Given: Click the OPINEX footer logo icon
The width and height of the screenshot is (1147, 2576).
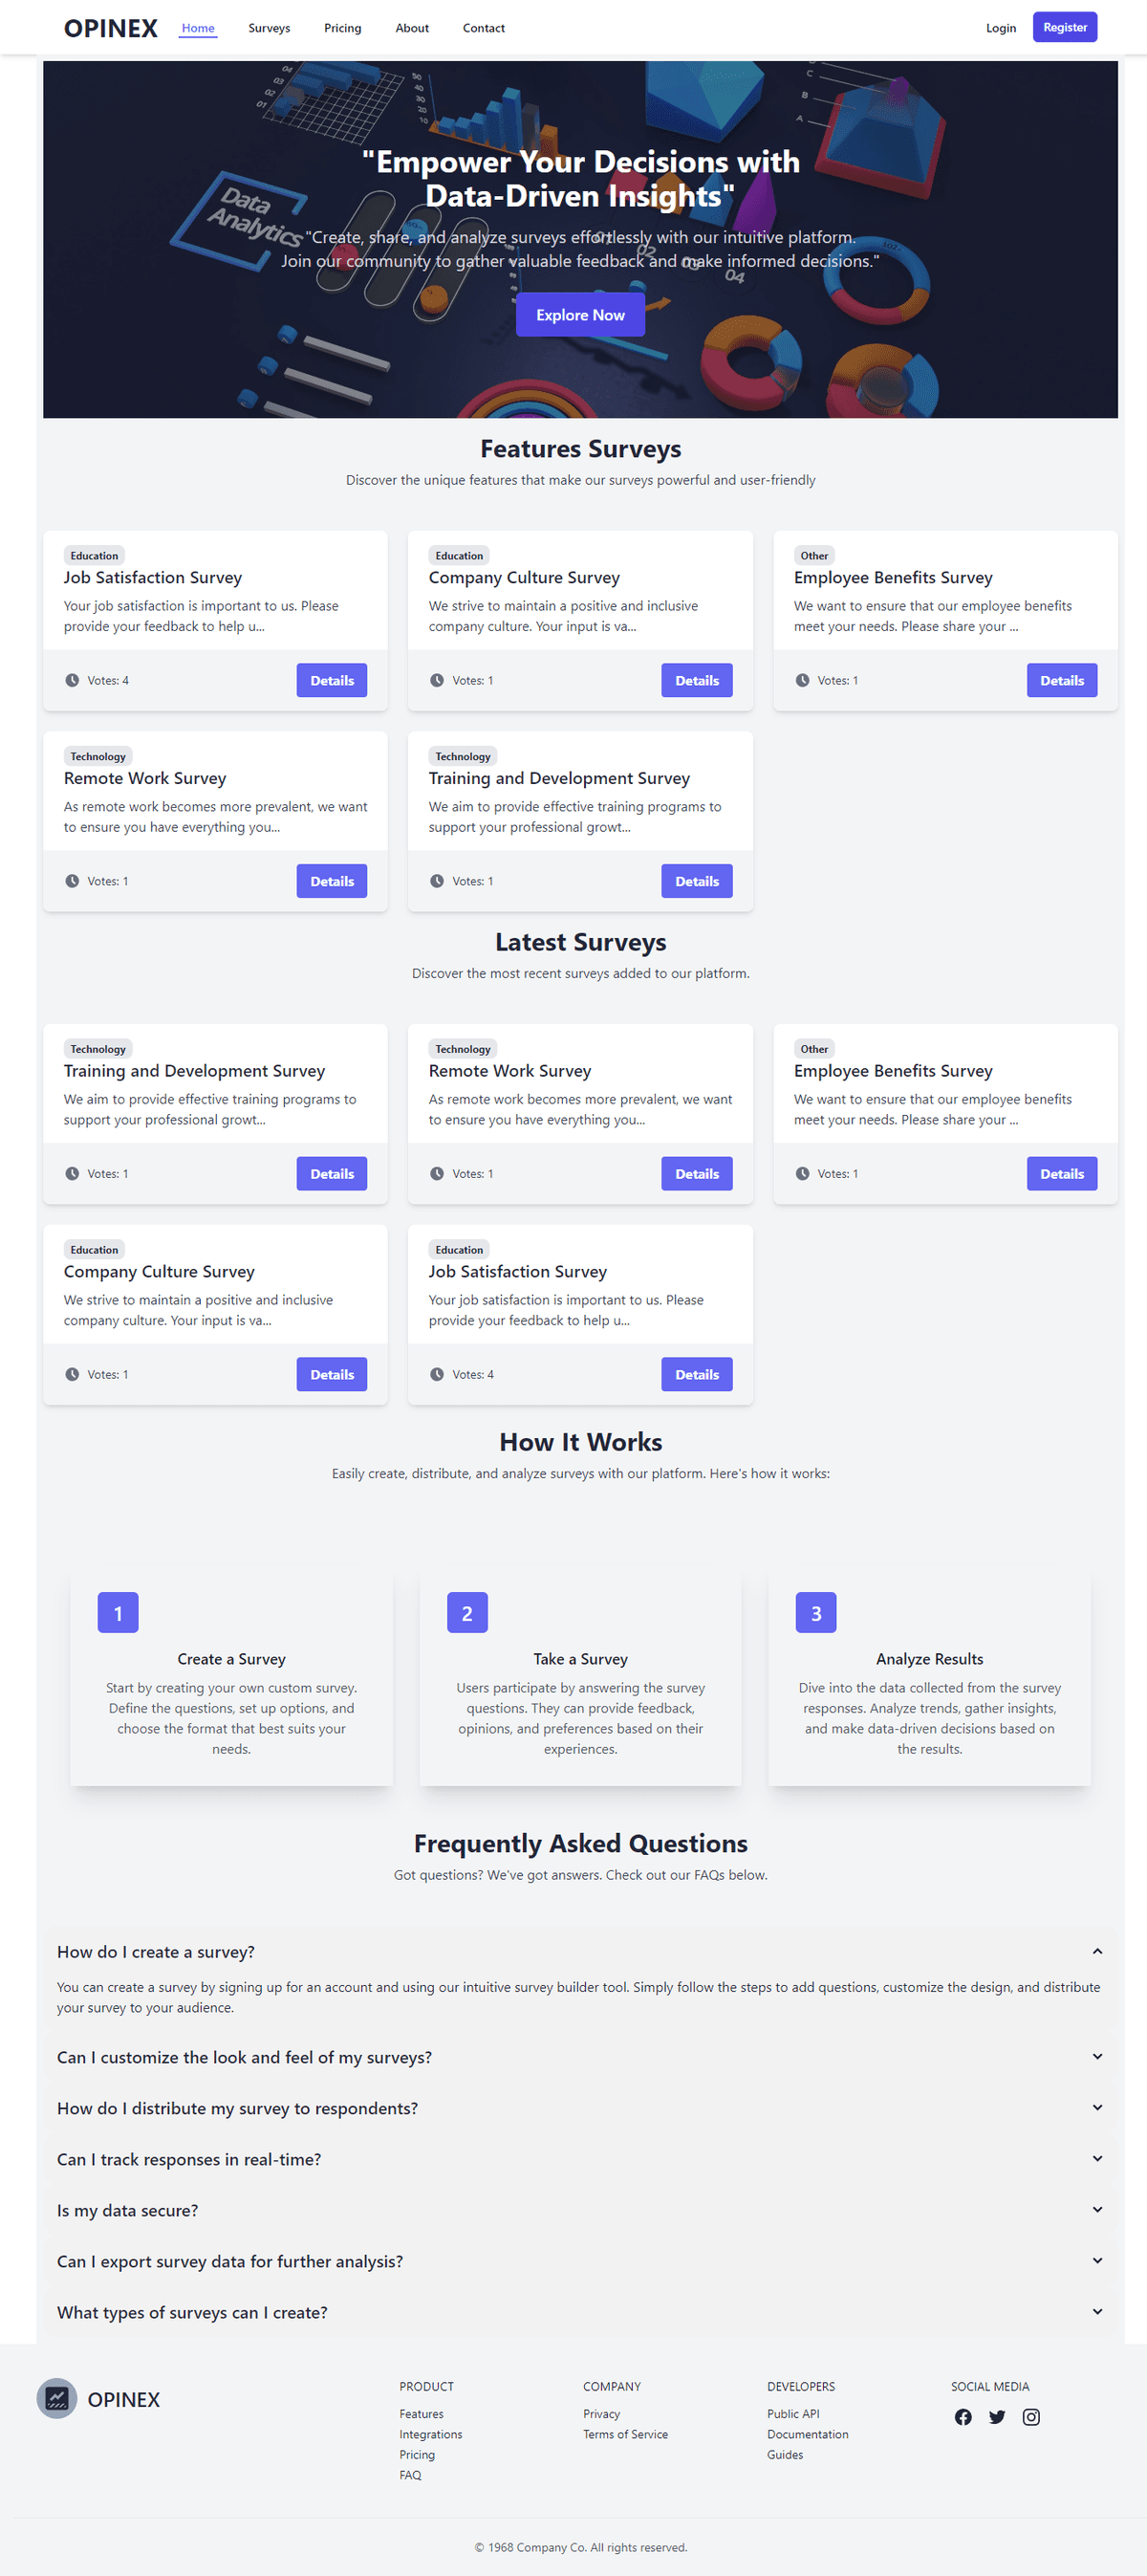Looking at the screenshot, I should (x=57, y=2398).
